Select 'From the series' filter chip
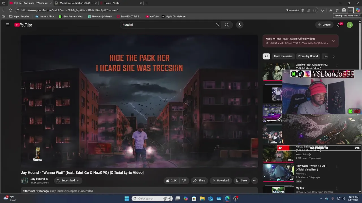 [283, 56]
